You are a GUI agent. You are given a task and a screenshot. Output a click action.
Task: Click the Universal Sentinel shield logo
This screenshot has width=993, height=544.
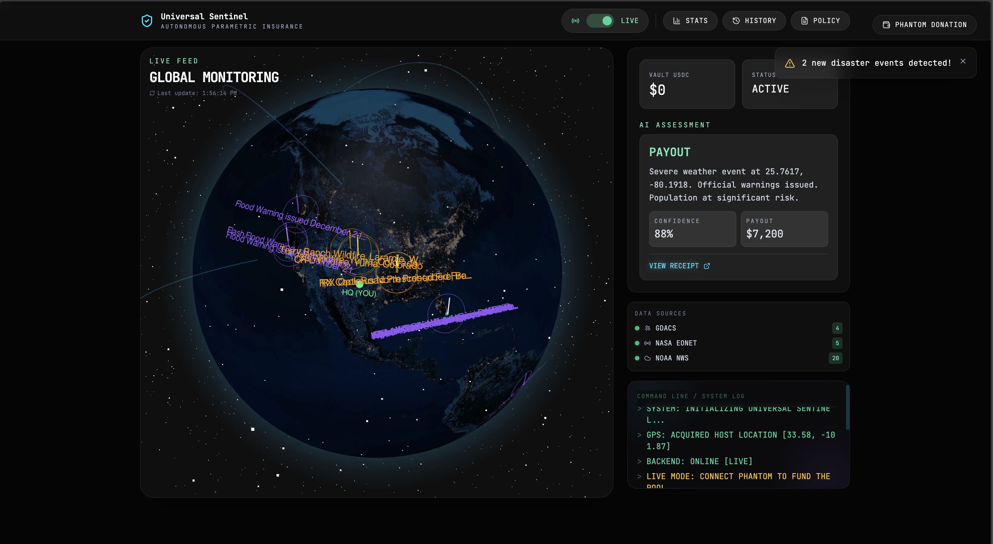coord(147,21)
